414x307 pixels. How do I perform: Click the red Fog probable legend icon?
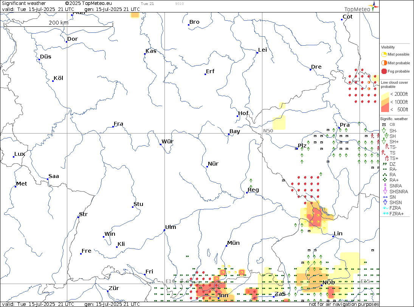pyautogui.click(x=384, y=71)
